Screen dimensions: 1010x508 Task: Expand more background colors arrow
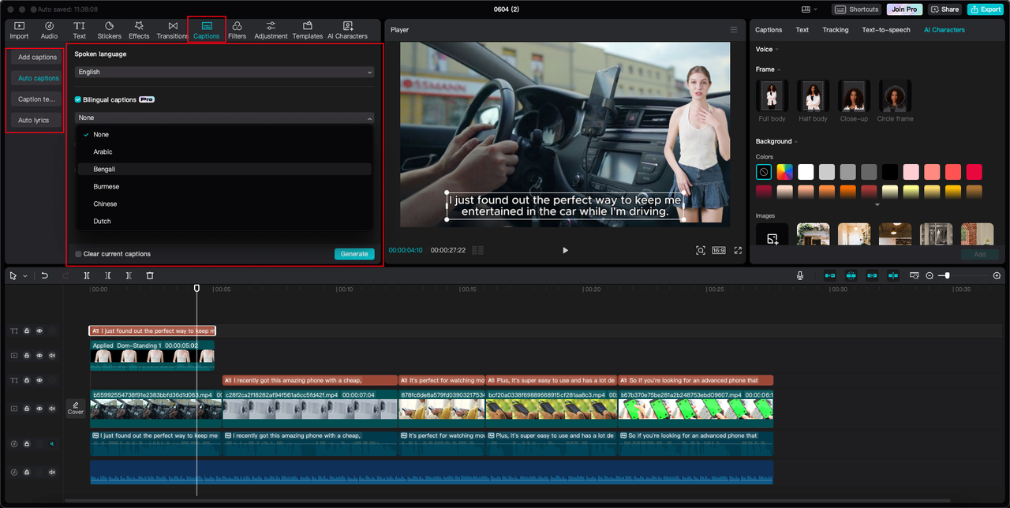pos(877,205)
